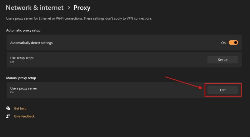Turn off Automatically detect settings switch
Image resolution: width=250 pixels, height=137 pixels.
pyautogui.click(x=233, y=43)
